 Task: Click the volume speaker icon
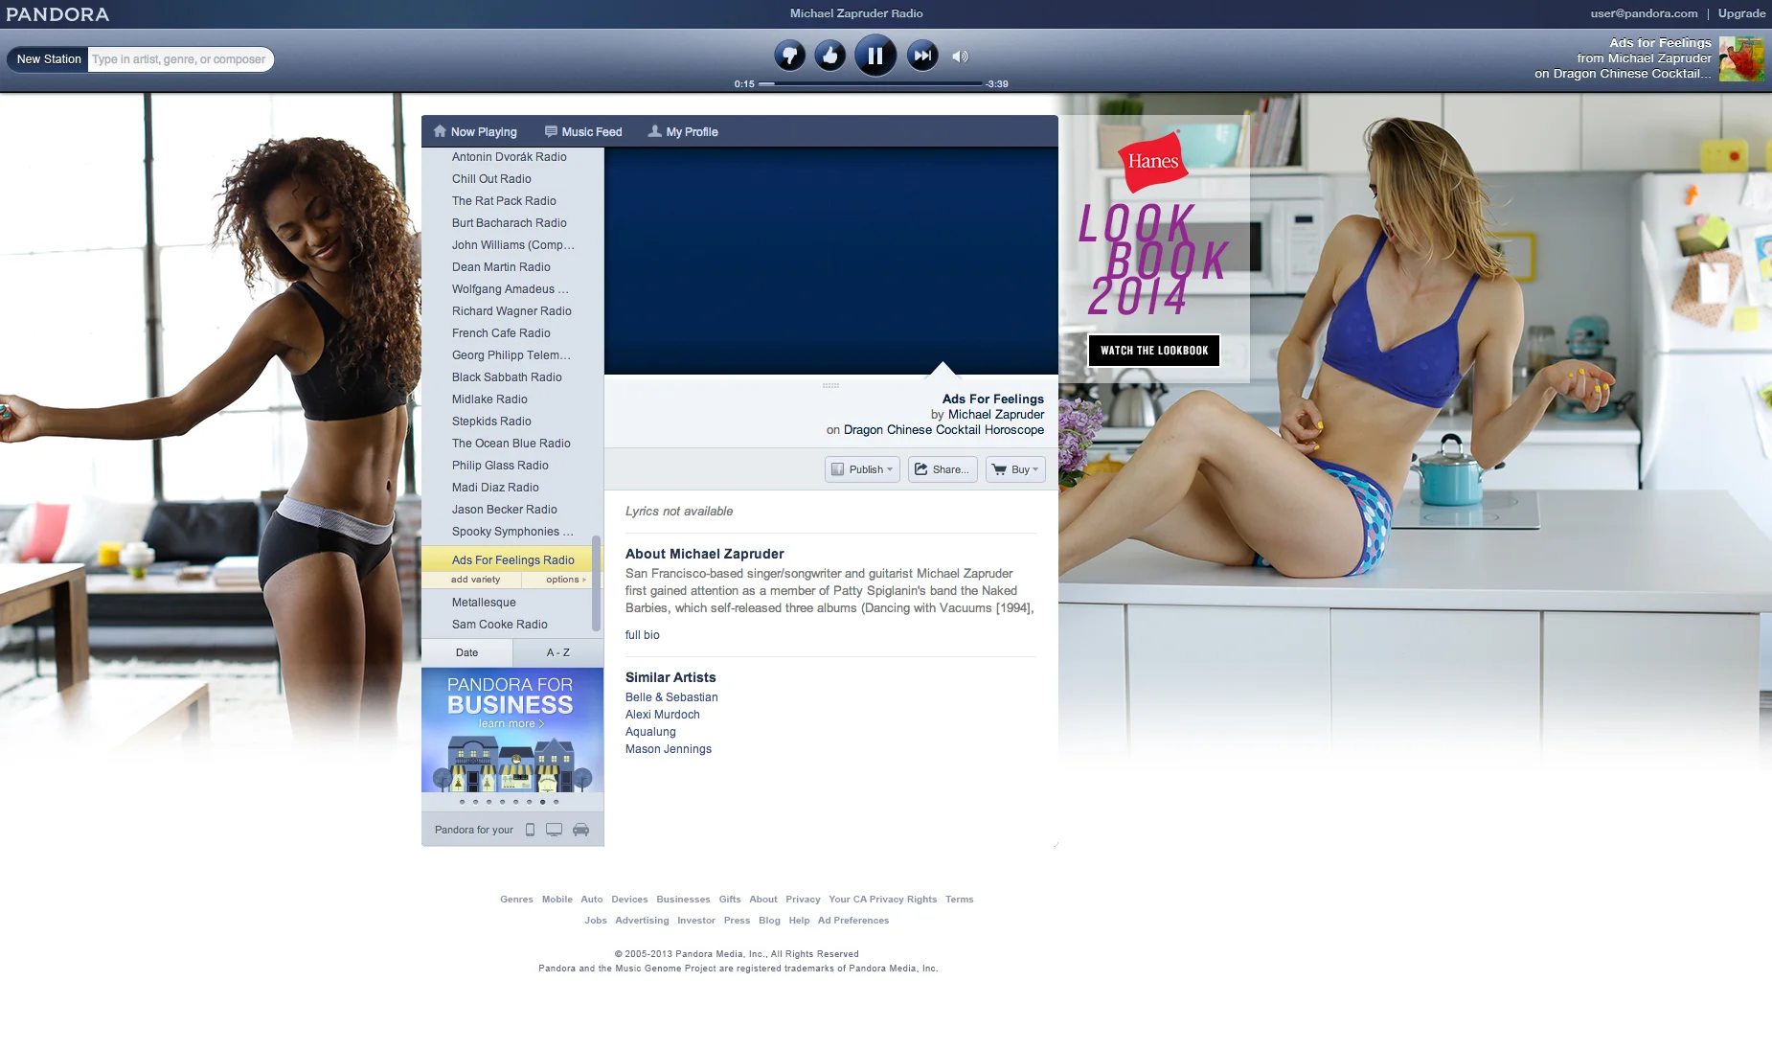click(960, 57)
